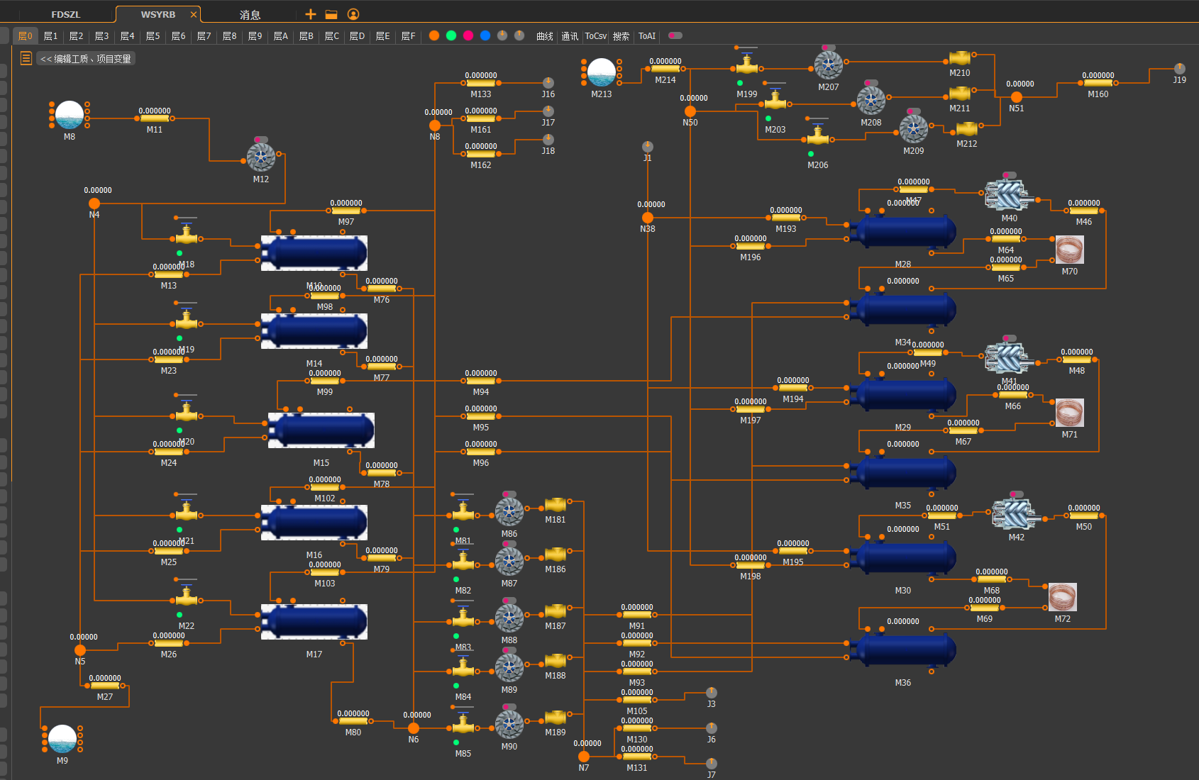Select layer tab 层5

pyautogui.click(x=153, y=35)
